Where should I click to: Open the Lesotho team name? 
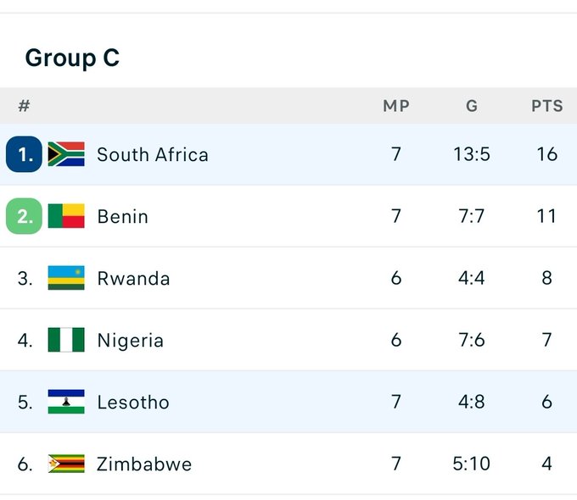point(133,403)
